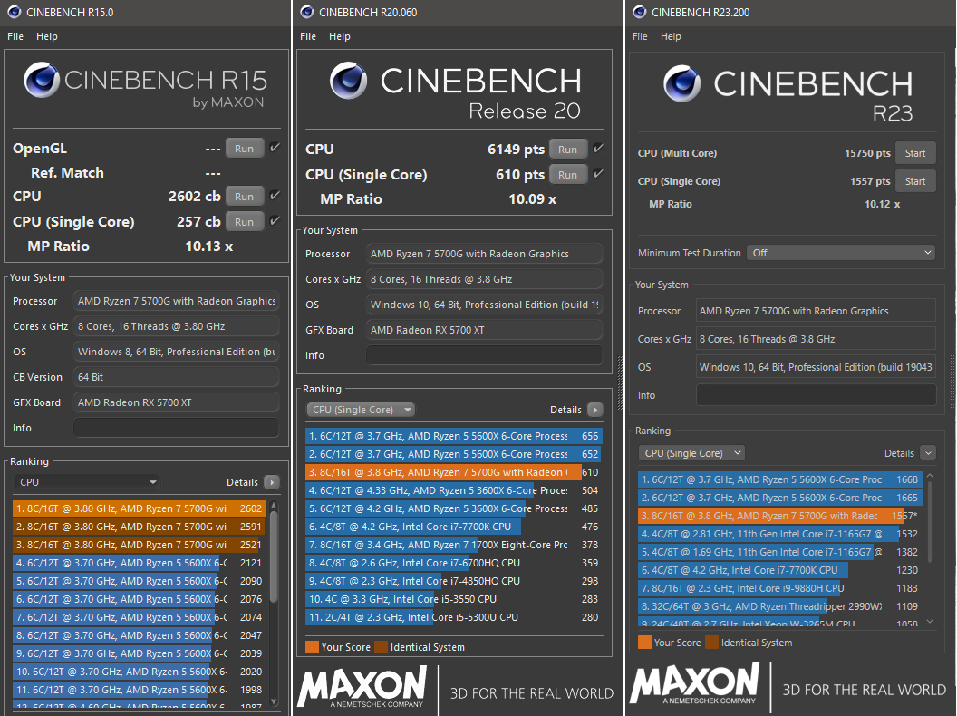Toggle the CPU test checkbox in R15
This screenshot has width=957, height=716.
pyautogui.click(x=275, y=196)
